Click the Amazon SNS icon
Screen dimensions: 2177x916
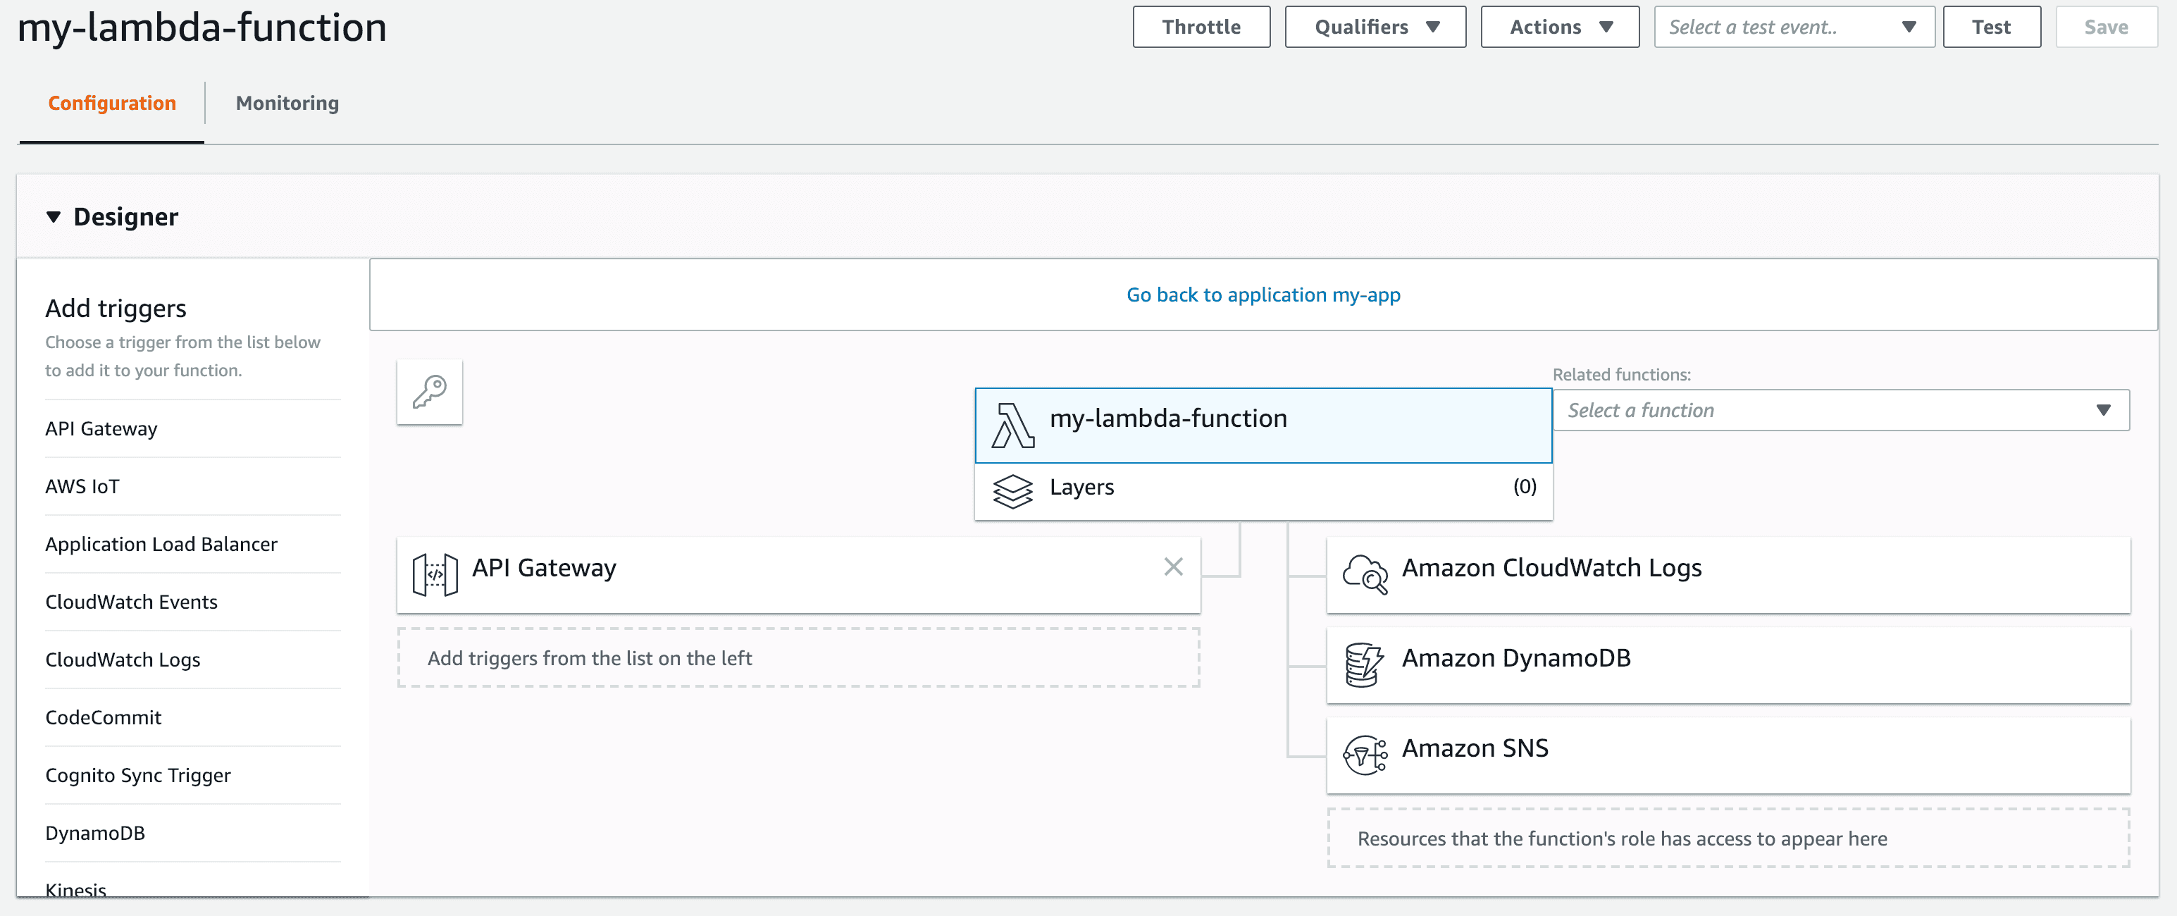1364,754
